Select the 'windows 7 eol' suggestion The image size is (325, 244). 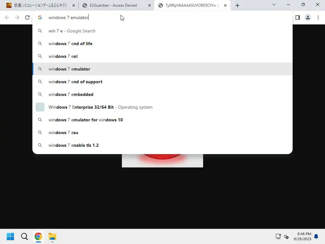162,56
